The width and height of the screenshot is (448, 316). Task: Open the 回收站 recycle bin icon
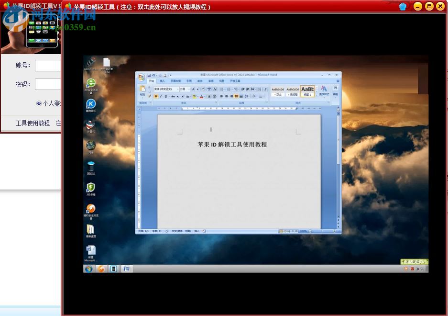91,169
